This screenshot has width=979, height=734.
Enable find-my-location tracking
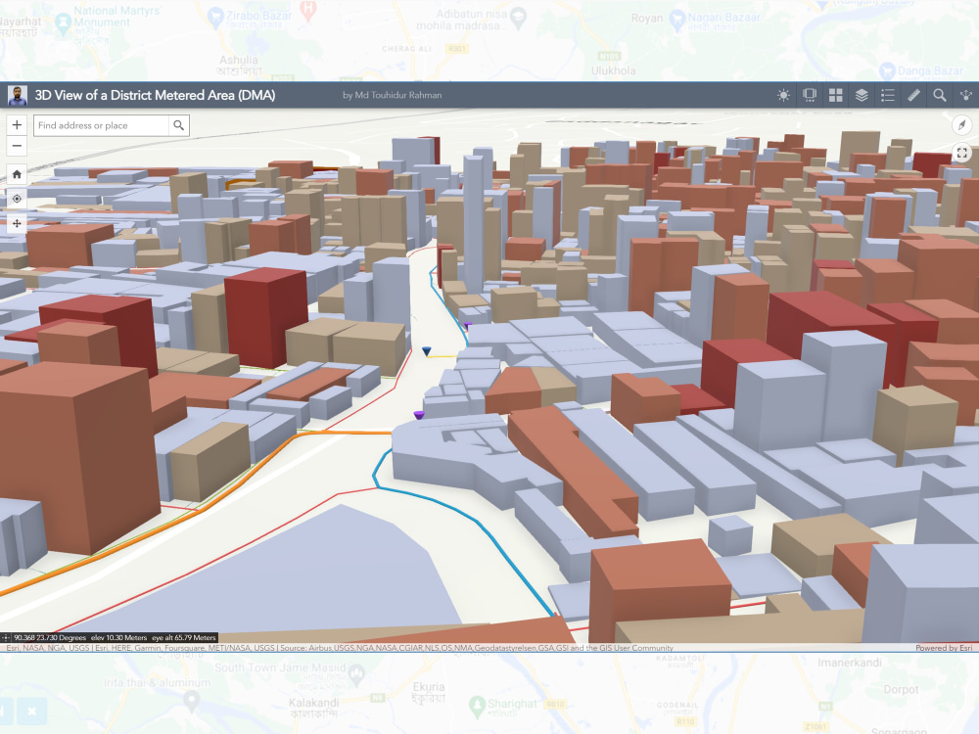point(16,199)
